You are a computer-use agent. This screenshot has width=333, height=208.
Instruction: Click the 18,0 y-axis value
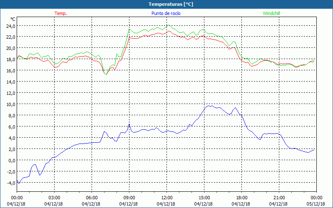coord(11,59)
